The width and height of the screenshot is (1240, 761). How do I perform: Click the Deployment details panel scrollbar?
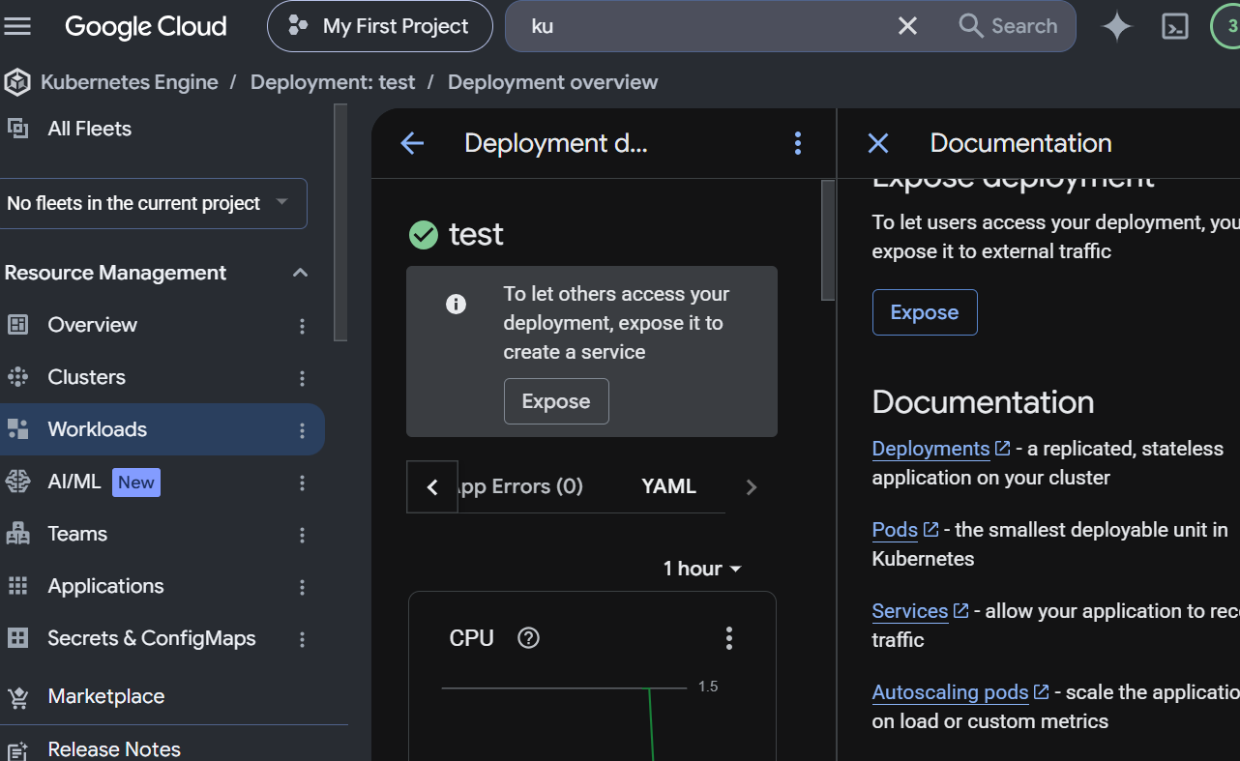click(x=828, y=240)
